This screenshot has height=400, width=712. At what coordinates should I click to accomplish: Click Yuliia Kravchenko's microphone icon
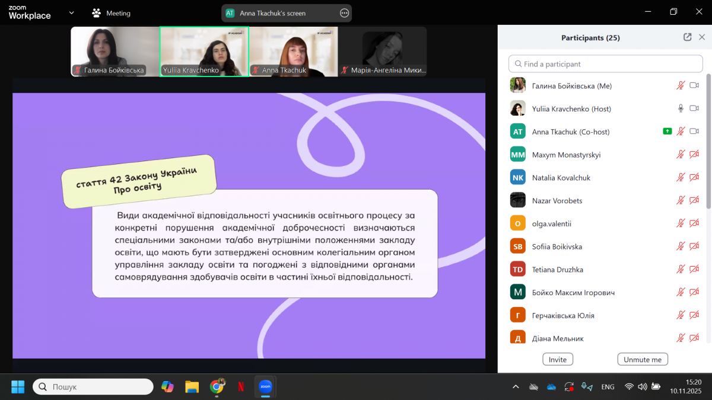point(681,108)
